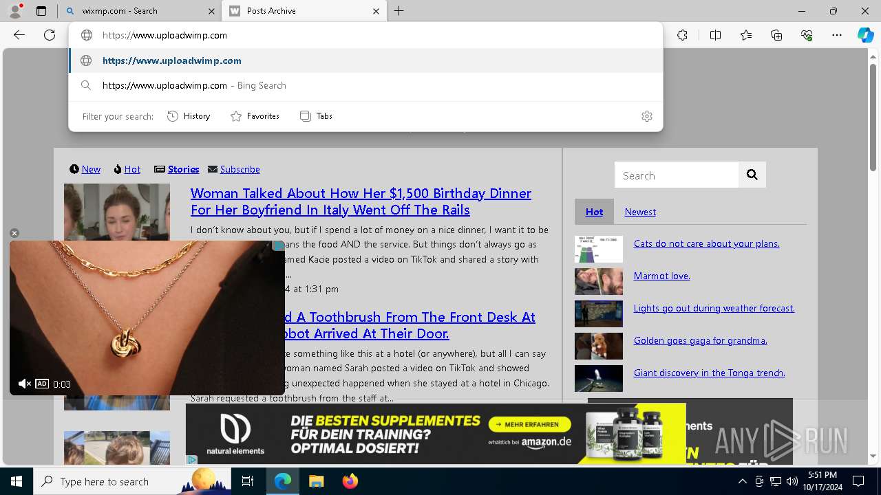Open the Tonga trench thumbnail
The height and width of the screenshot is (495, 881).
click(599, 379)
